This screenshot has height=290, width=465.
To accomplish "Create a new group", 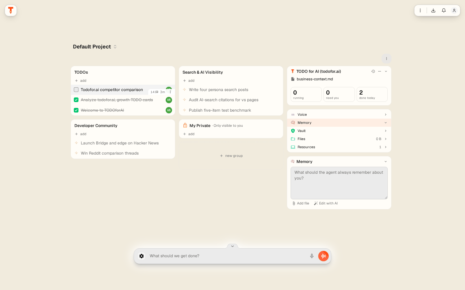I will point(231,156).
